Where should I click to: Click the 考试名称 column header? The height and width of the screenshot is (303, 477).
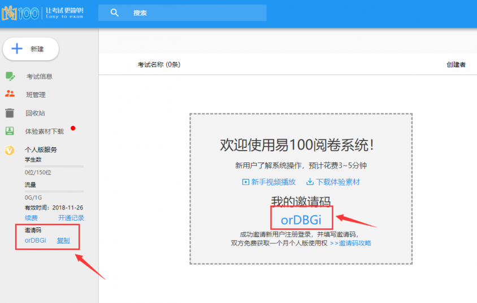pyautogui.click(x=159, y=64)
